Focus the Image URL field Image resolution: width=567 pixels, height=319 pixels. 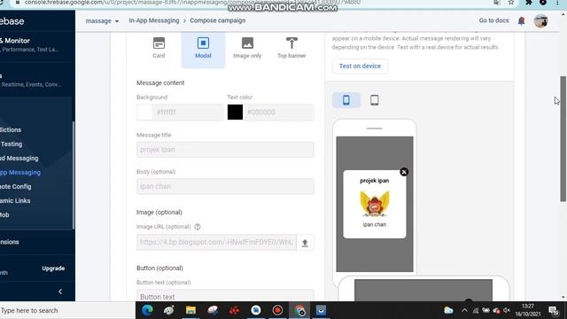216,242
